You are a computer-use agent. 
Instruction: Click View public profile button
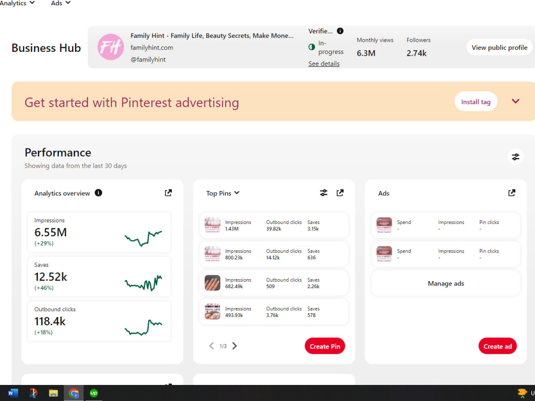pos(499,48)
